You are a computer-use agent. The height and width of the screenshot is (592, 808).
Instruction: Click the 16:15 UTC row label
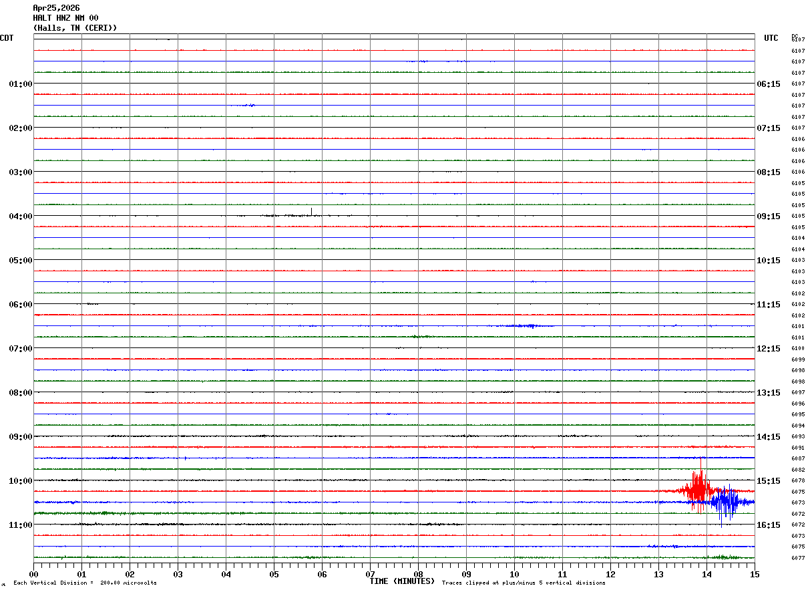click(768, 525)
